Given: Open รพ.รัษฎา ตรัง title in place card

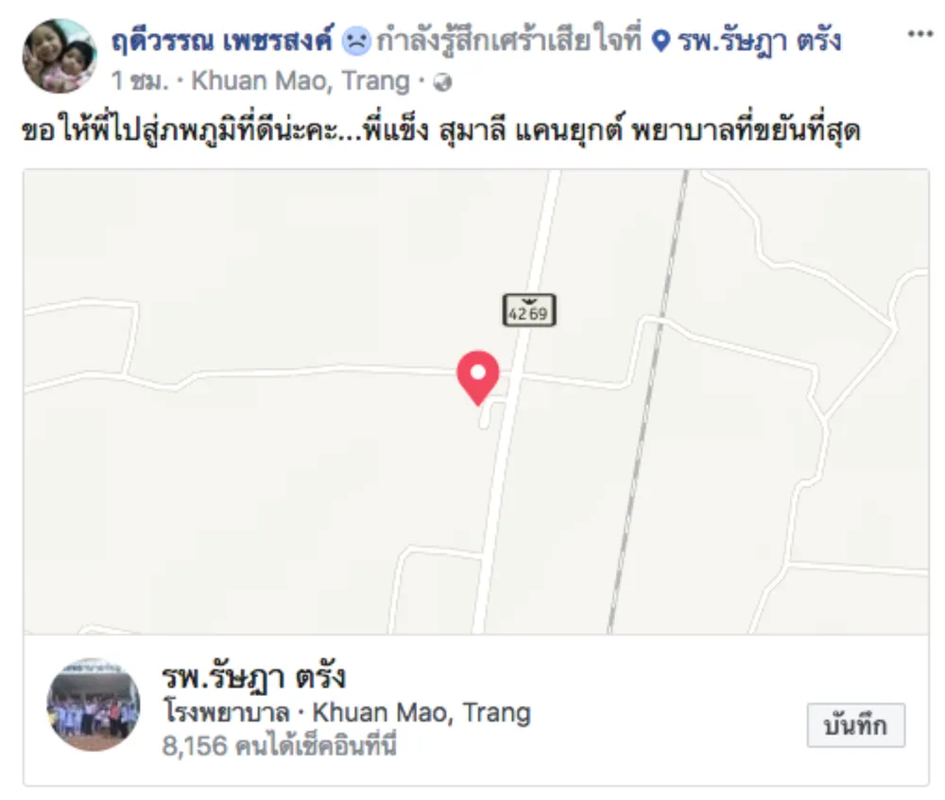Looking at the screenshot, I should coord(253,677).
